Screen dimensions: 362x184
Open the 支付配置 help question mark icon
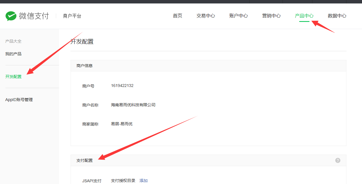[338, 160]
